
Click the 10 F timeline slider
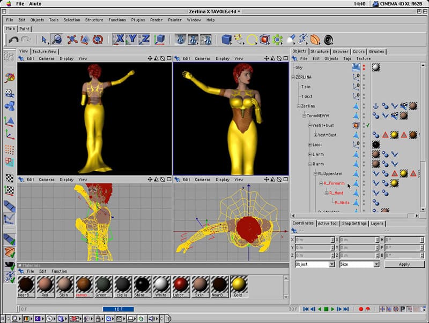pos(118,309)
